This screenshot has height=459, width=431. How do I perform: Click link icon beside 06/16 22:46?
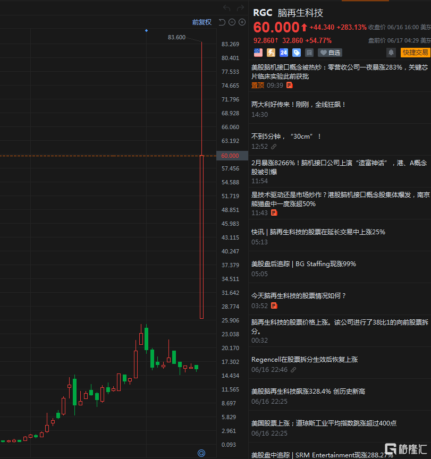point(293,370)
